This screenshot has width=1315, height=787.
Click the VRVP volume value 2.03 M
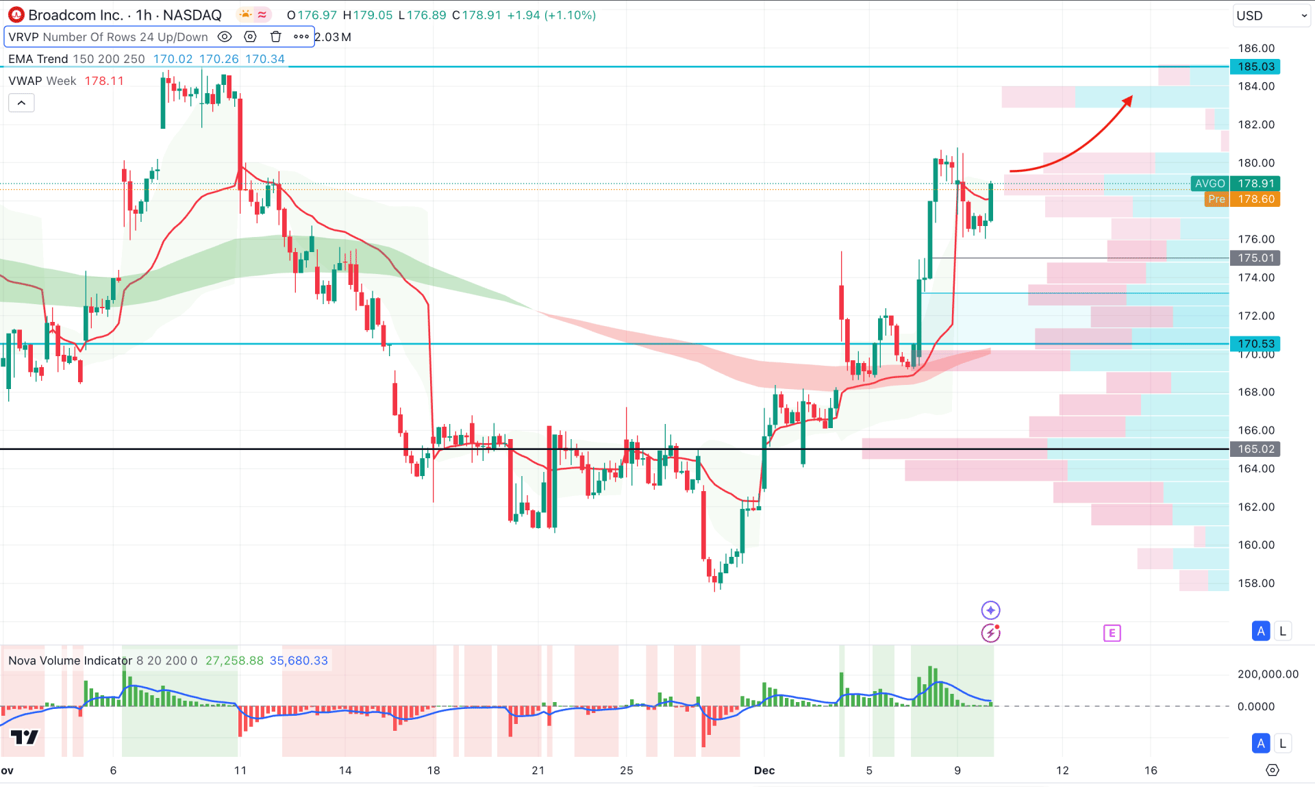tap(333, 37)
